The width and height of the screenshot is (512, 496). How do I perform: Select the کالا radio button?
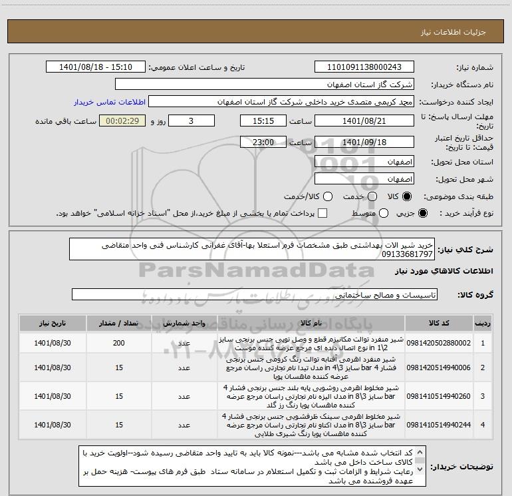(407, 196)
